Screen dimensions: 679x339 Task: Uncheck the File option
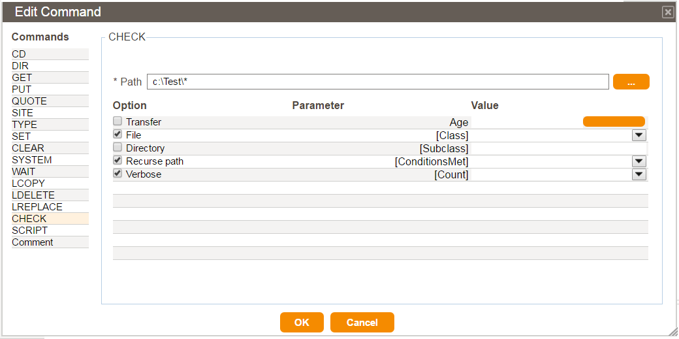[x=118, y=134]
